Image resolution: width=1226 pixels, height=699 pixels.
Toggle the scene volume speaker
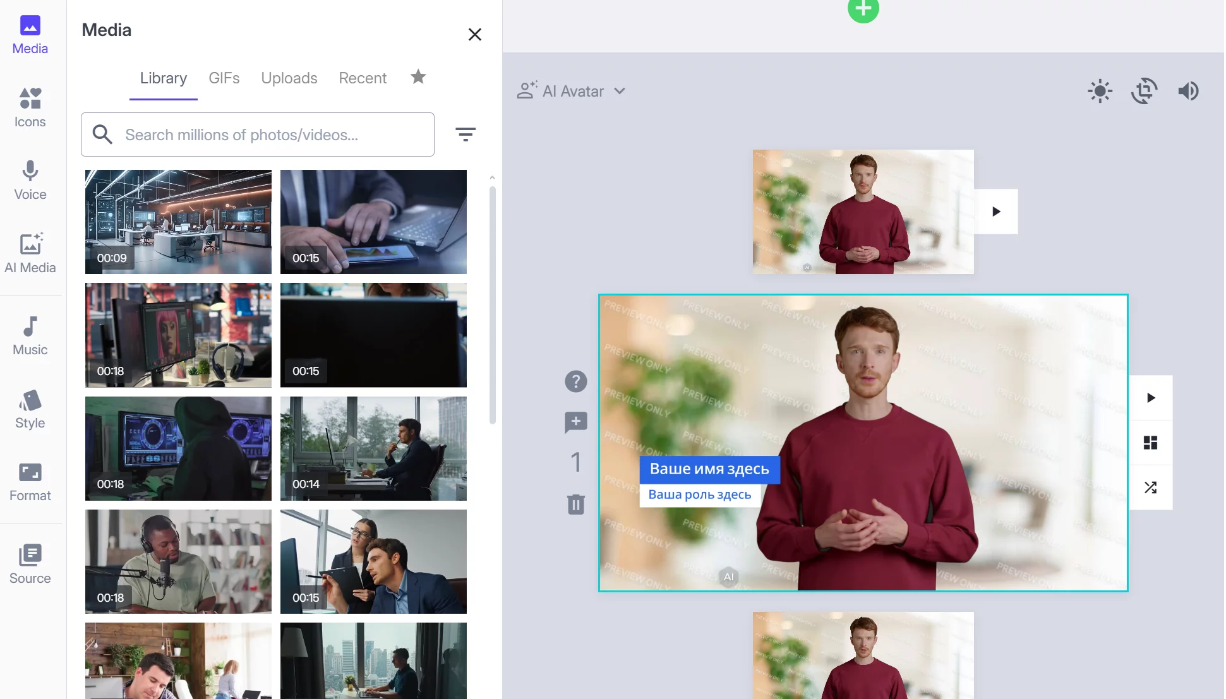pos(1188,91)
